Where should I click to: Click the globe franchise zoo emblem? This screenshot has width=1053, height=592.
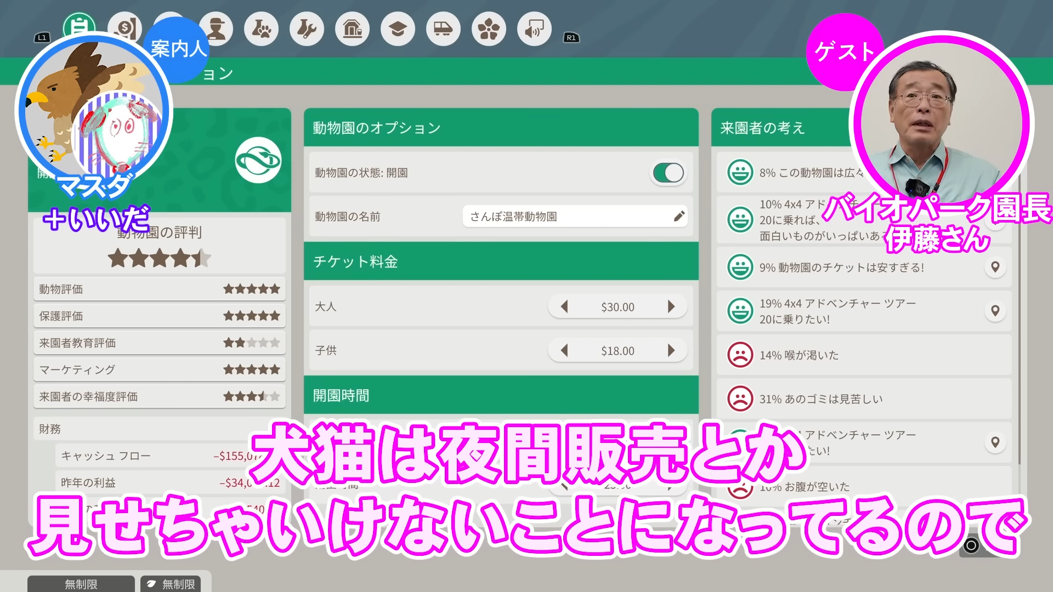click(x=258, y=160)
